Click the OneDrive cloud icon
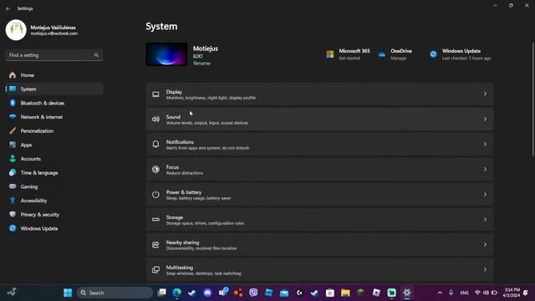 point(382,54)
